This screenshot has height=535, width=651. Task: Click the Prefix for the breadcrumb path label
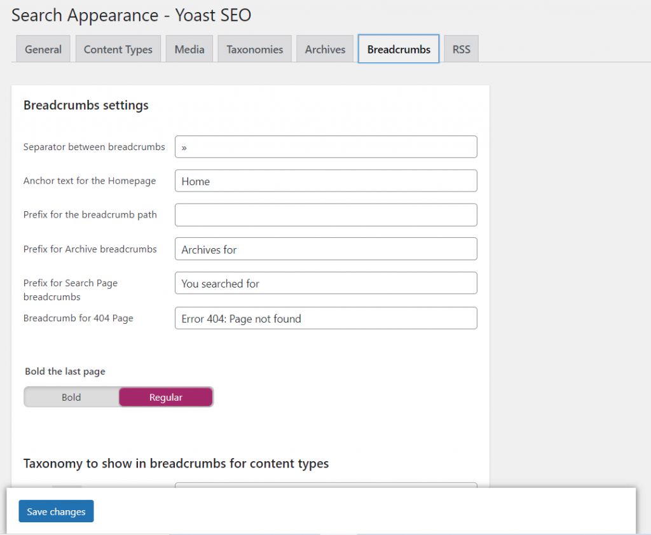point(90,215)
